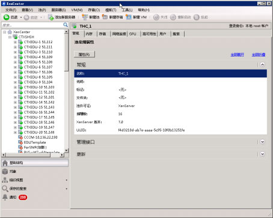Screen dimensions: 273x218
Task: Click the New Pool toolbar icon
Action: coord(85,17)
